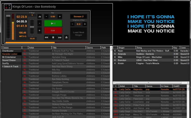Select track Home On The Range

(66, 107)
